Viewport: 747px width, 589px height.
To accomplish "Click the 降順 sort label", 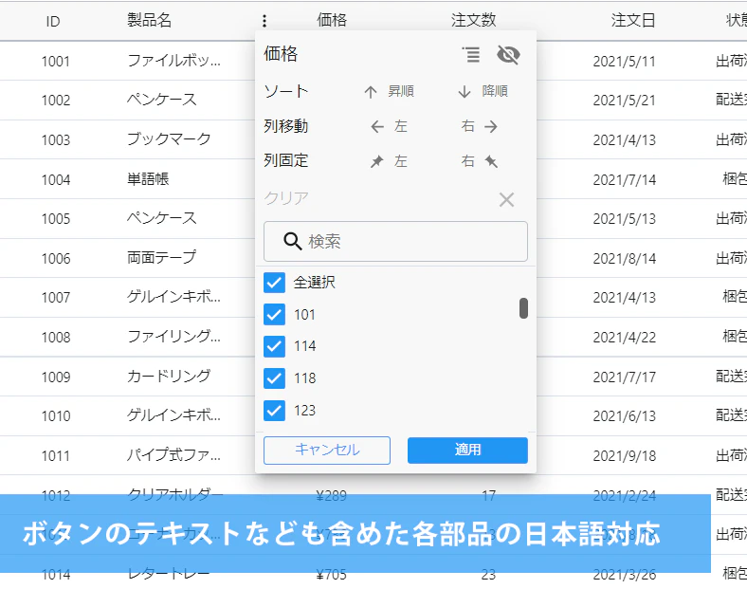I will pyautogui.click(x=495, y=91).
